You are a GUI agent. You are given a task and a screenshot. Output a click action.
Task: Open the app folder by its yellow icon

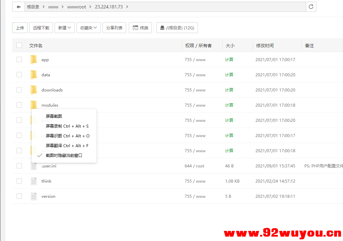pyautogui.click(x=34, y=59)
